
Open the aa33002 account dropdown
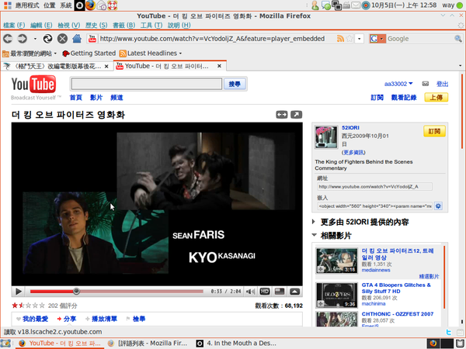coord(398,84)
